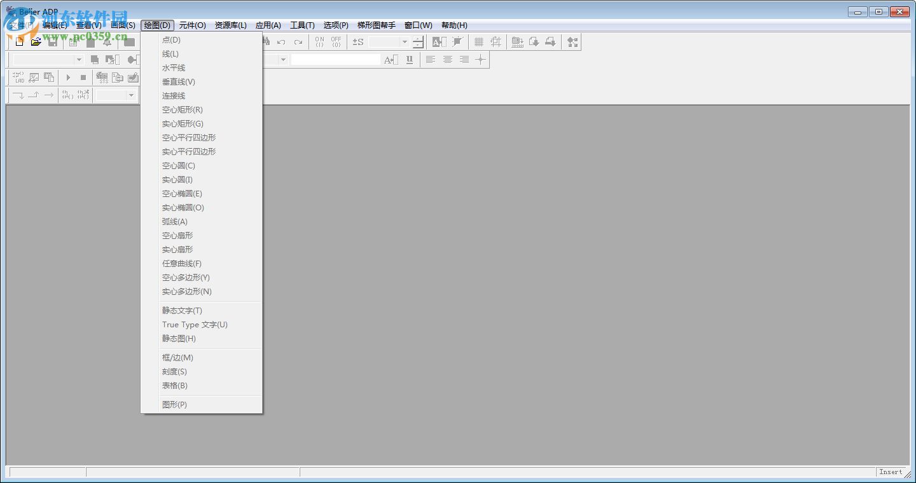The width and height of the screenshot is (916, 483).
Task: Open the 画面(S) menu
Action: point(123,25)
